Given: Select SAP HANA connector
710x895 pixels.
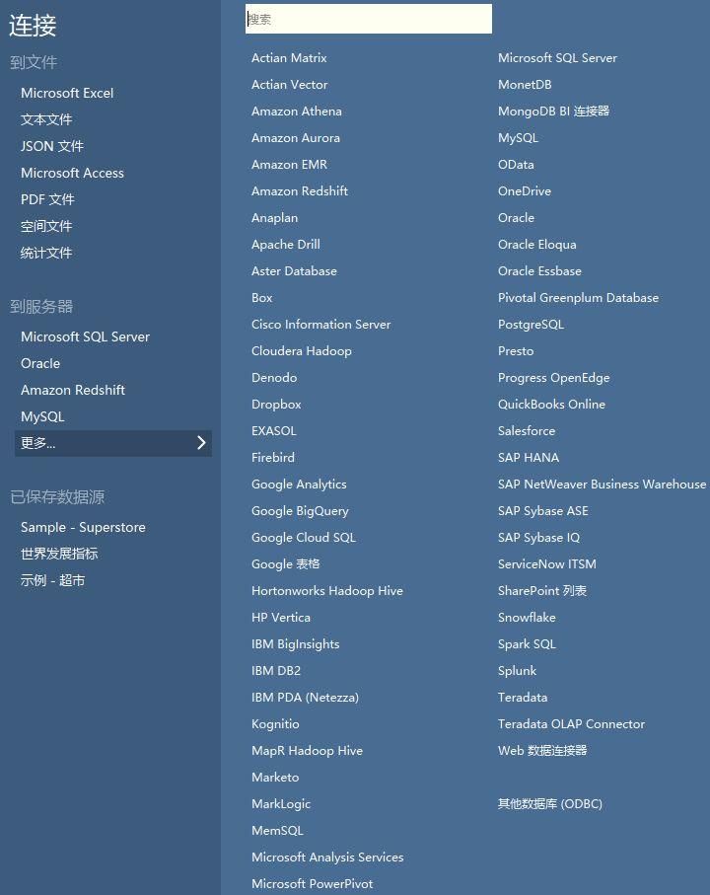Looking at the screenshot, I should [529, 457].
